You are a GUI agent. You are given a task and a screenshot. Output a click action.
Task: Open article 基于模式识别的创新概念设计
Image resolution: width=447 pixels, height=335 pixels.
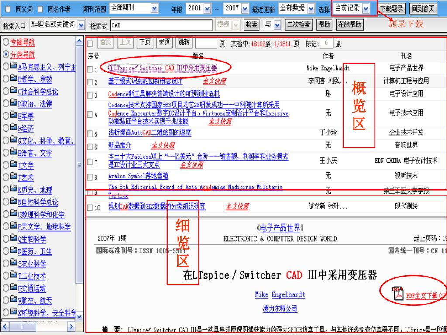pos(145,81)
